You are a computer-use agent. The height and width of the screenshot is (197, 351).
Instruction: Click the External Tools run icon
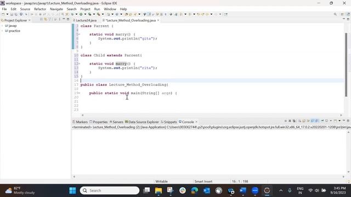pos(99,14)
